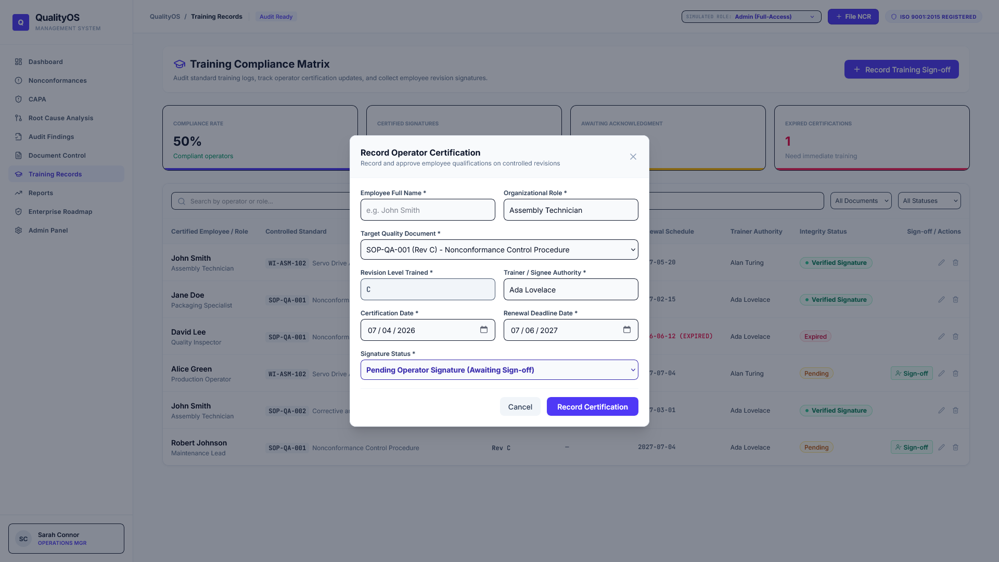Edit John Smith SOP-QA-002 record
The image size is (999, 562).
click(x=941, y=411)
